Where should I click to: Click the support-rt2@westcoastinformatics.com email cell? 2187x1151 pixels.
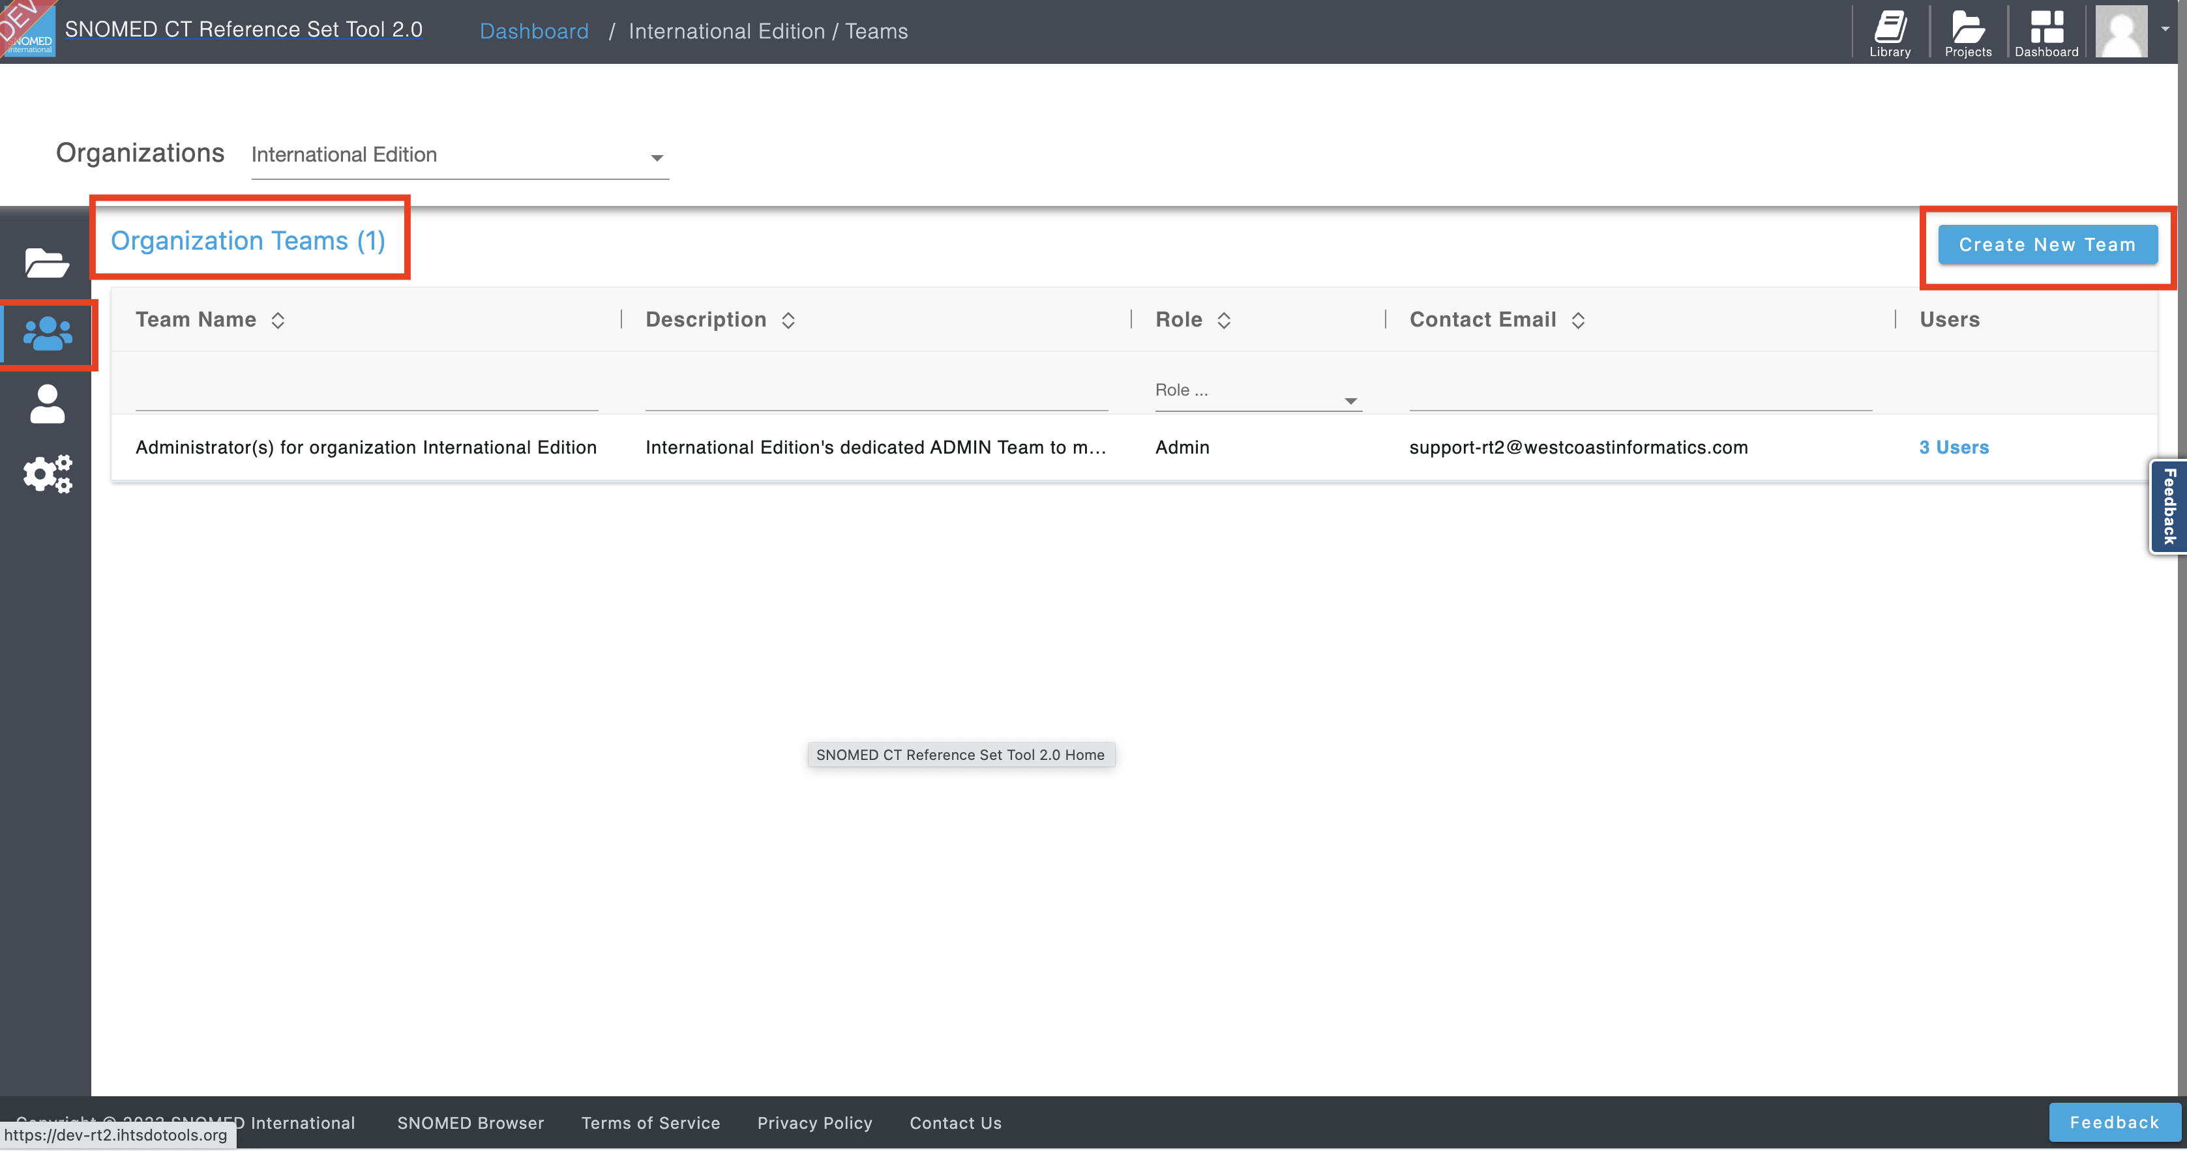(x=1578, y=447)
